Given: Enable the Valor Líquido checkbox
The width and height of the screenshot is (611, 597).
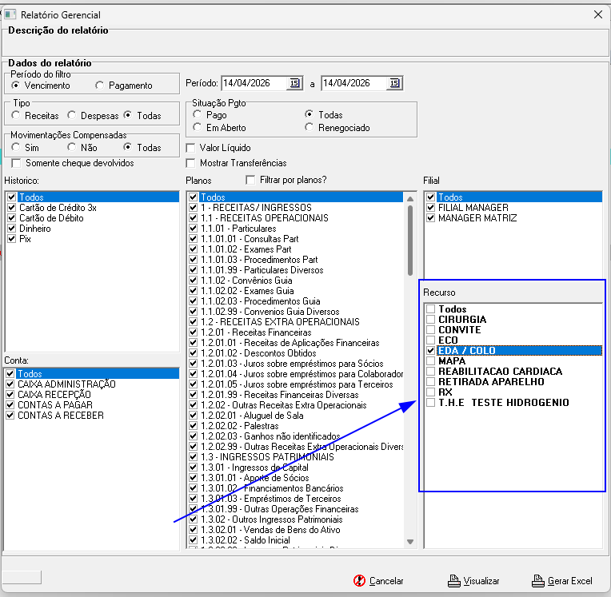Looking at the screenshot, I should [x=190, y=148].
